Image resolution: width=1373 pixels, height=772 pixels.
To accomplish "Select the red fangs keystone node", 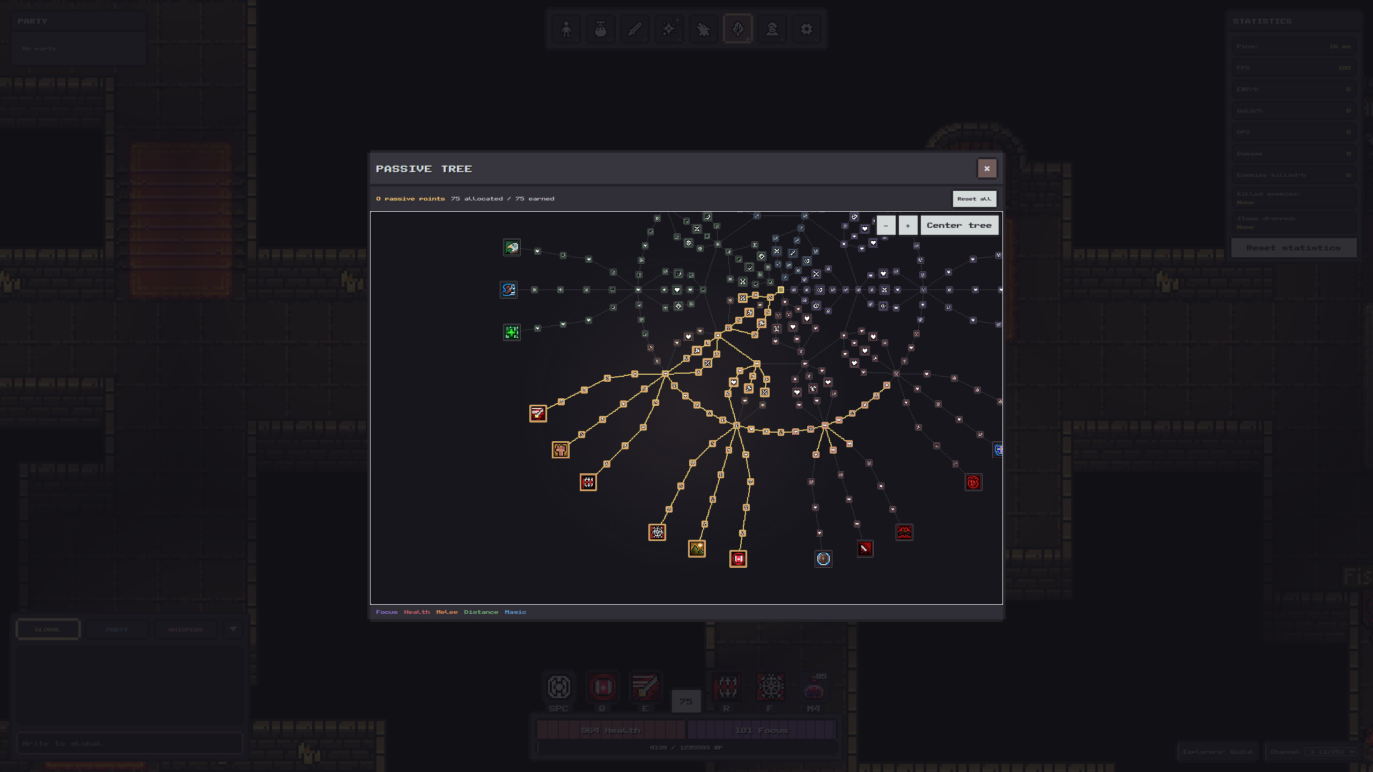I will click(x=588, y=482).
